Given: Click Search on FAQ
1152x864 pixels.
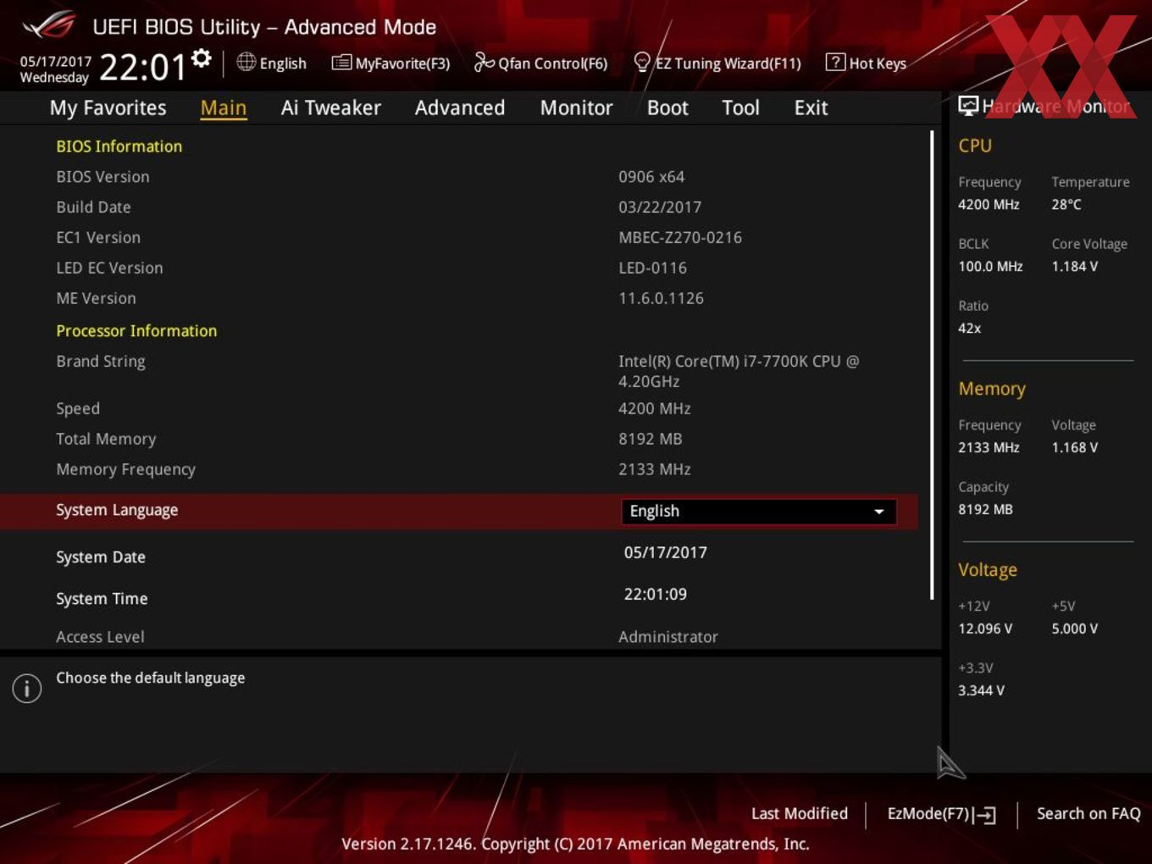Looking at the screenshot, I should pyautogui.click(x=1088, y=813).
